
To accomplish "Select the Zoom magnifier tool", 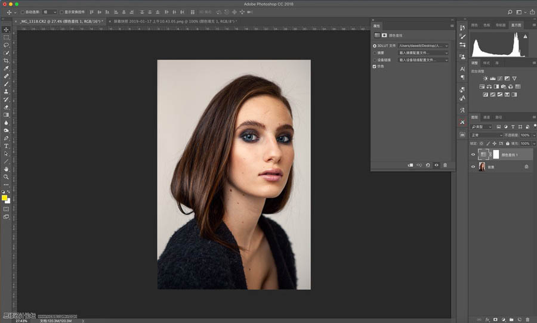I will pyautogui.click(x=7, y=176).
